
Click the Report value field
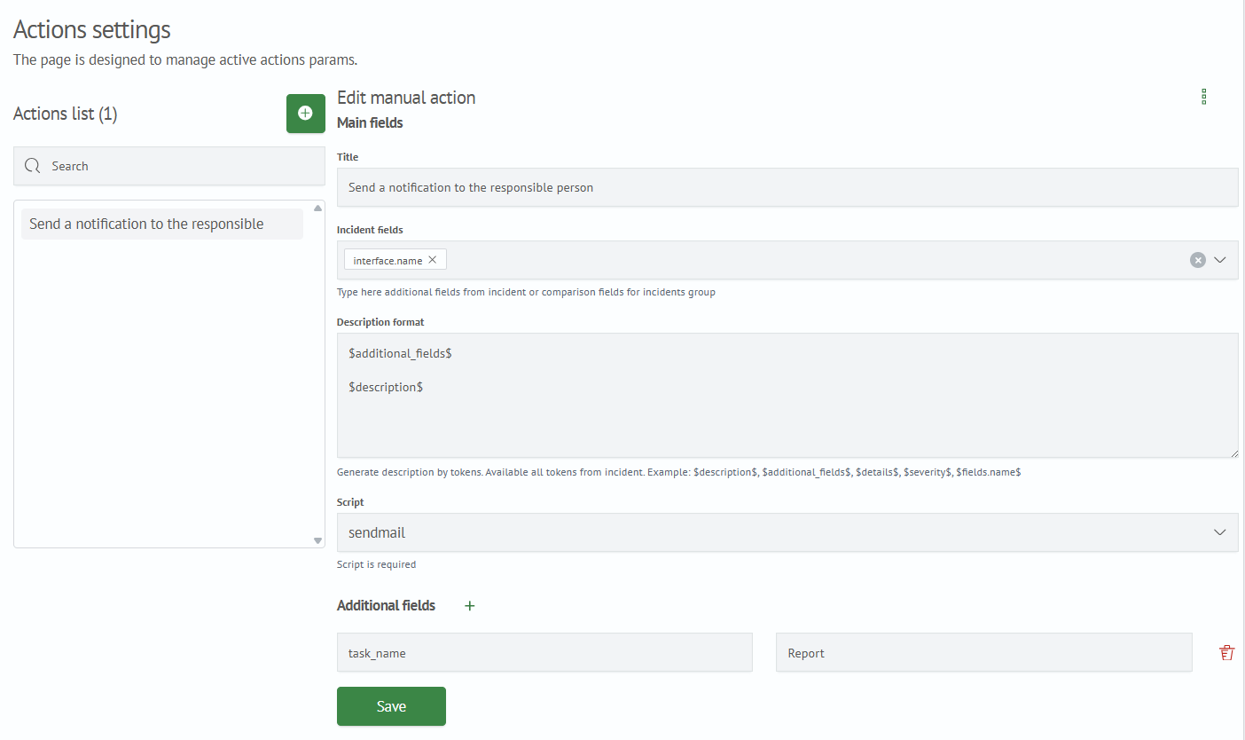984,652
